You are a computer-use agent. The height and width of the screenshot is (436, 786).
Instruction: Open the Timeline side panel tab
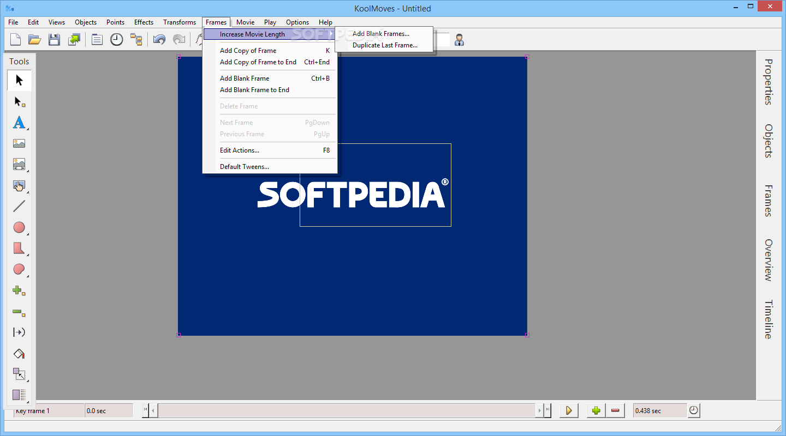click(769, 319)
